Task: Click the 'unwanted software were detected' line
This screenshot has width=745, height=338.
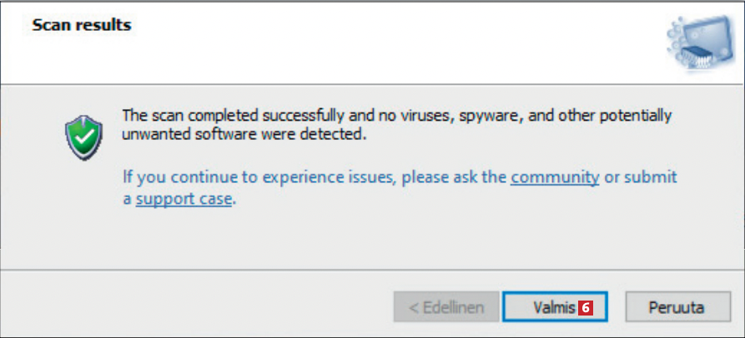Action: tap(244, 133)
